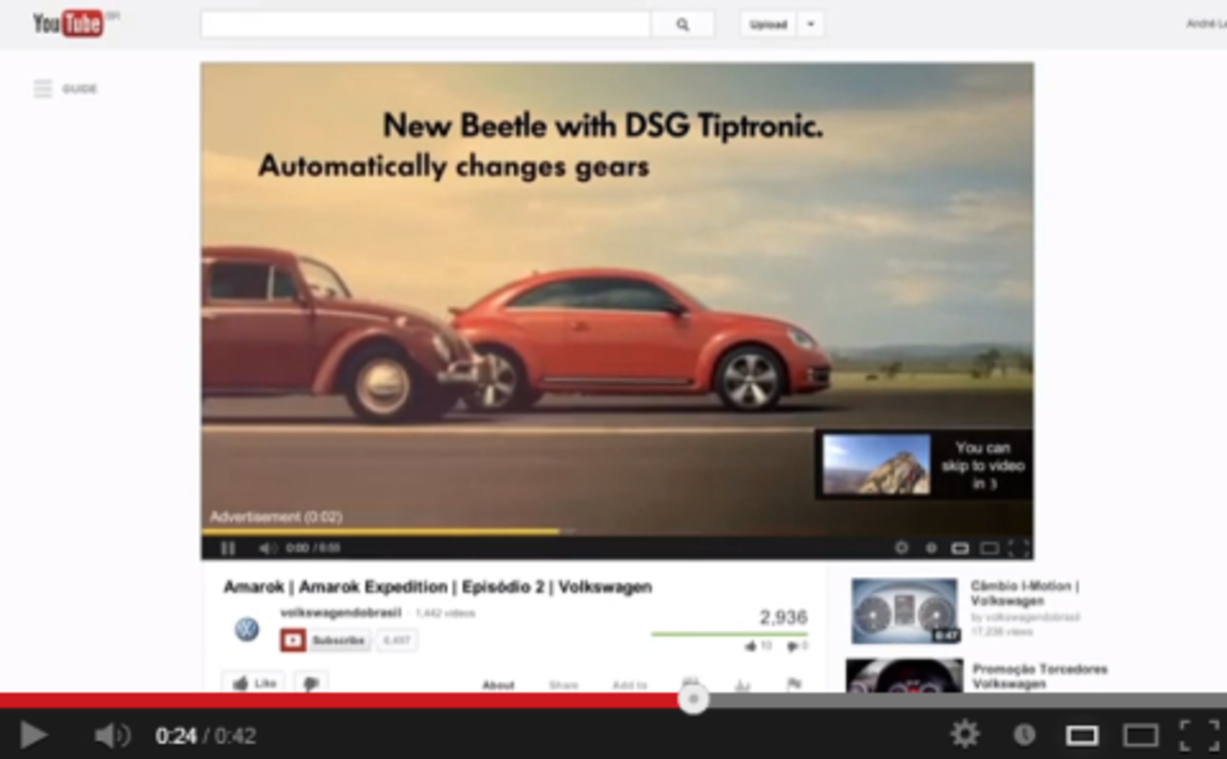Click the 'You can skip to video' countdown text
Image resolution: width=1227 pixels, height=759 pixels.
(982, 465)
